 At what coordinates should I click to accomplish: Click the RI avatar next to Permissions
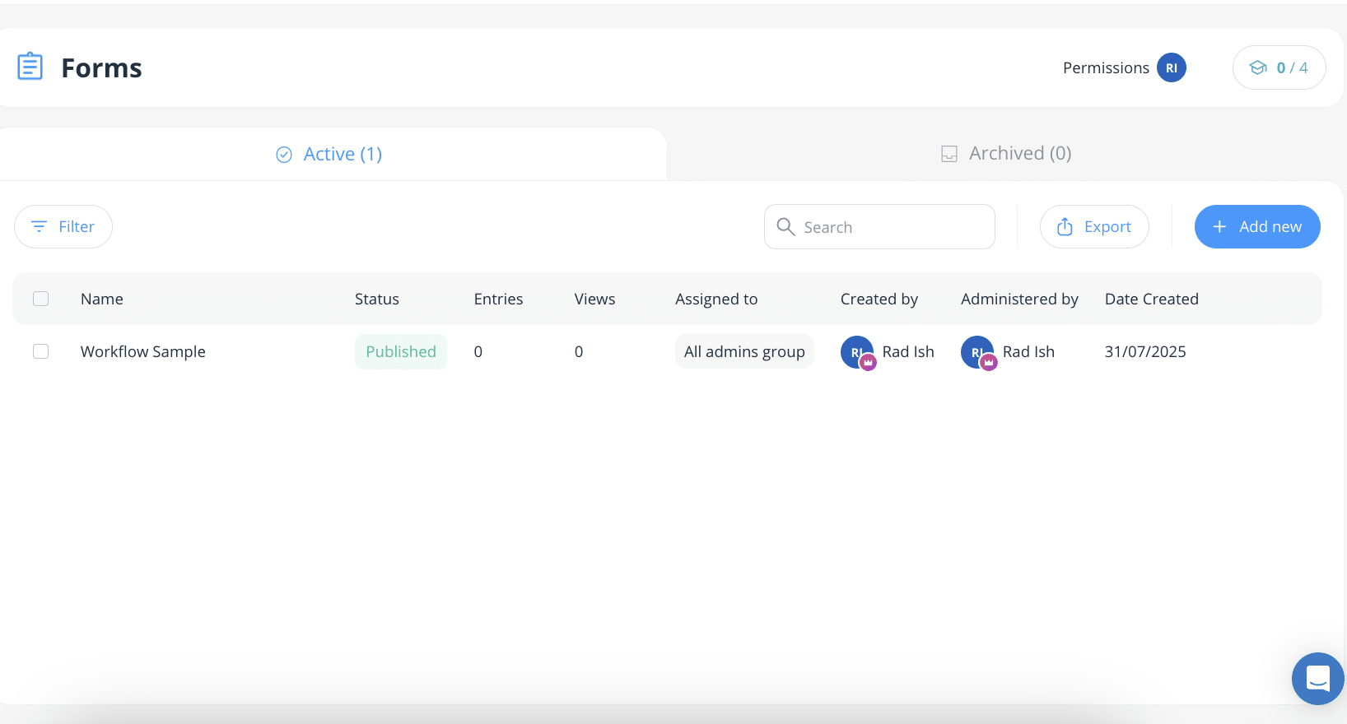tap(1171, 67)
